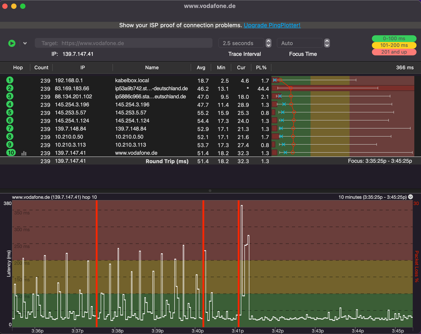This screenshot has height=334, width=421.
Task: Click the 10 minutes time range label
Action: (373, 197)
